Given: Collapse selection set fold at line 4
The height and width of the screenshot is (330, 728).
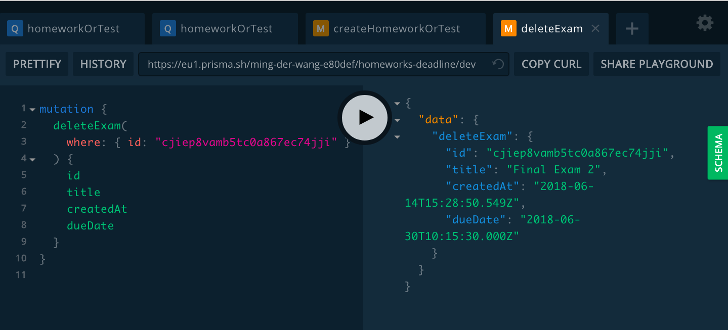Looking at the screenshot, I should tap(32, 160).
